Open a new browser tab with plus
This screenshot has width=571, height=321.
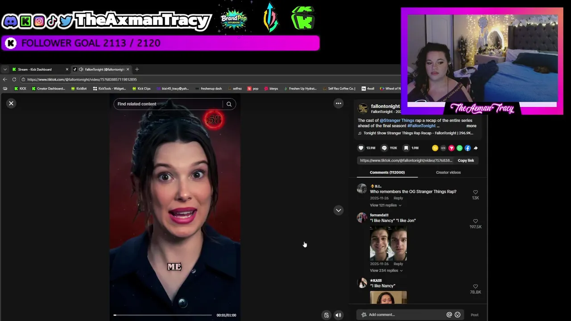tap(137, 69)
